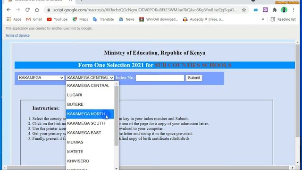Click the Submit button
Image resolution: width=302 pixels, height=170 pixels.
(x=194, y=77)
